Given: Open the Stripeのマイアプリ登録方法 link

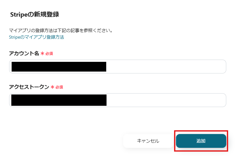Looking at the screenshot, I should 36,37.
